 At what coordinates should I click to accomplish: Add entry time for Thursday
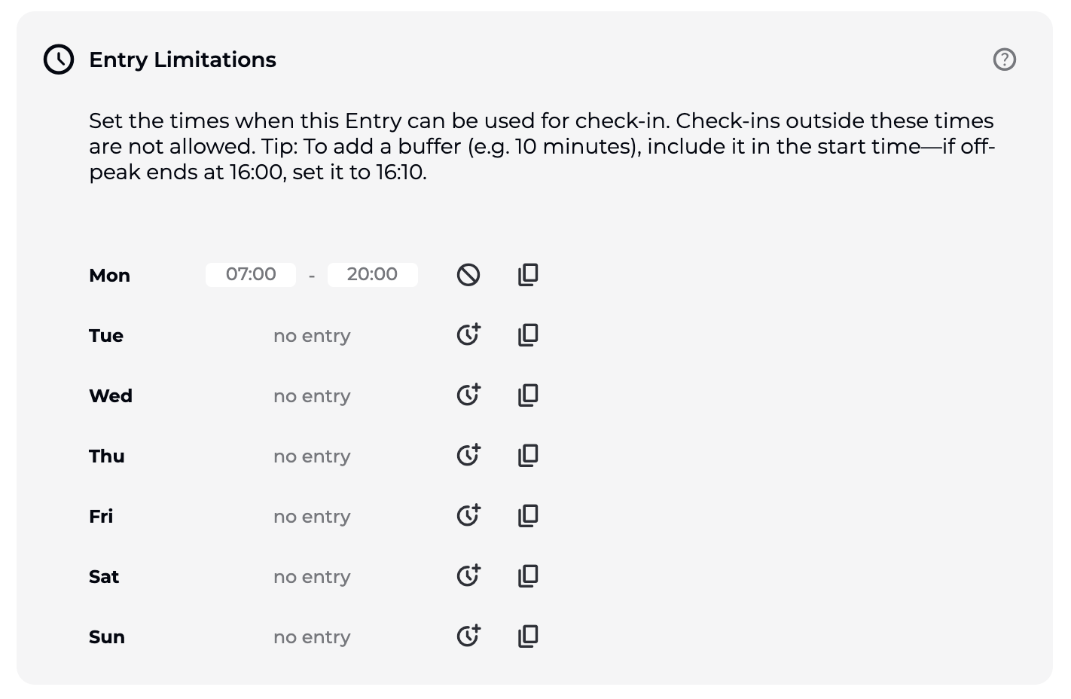click(x=468, y=455)
